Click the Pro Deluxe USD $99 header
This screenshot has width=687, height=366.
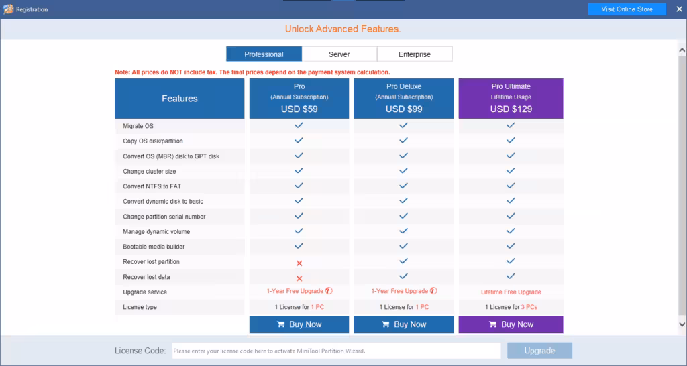(x=403, y=99)
